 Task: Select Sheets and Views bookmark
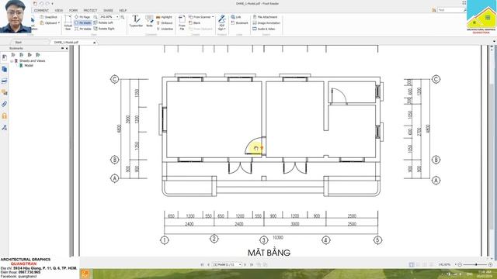point(33,60)
